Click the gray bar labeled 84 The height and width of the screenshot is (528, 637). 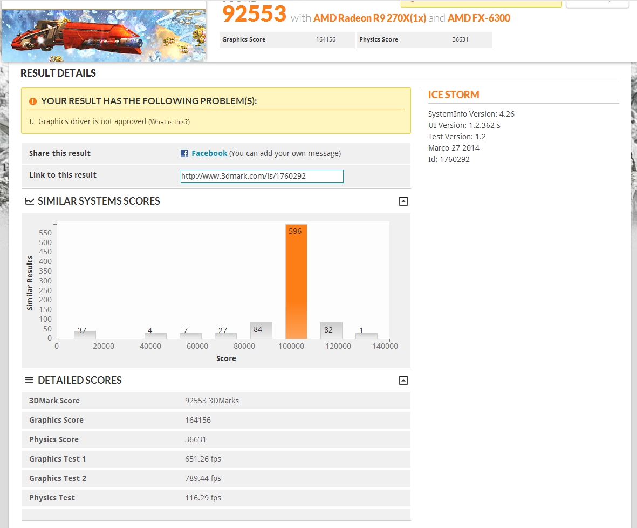tap(261, 330)
